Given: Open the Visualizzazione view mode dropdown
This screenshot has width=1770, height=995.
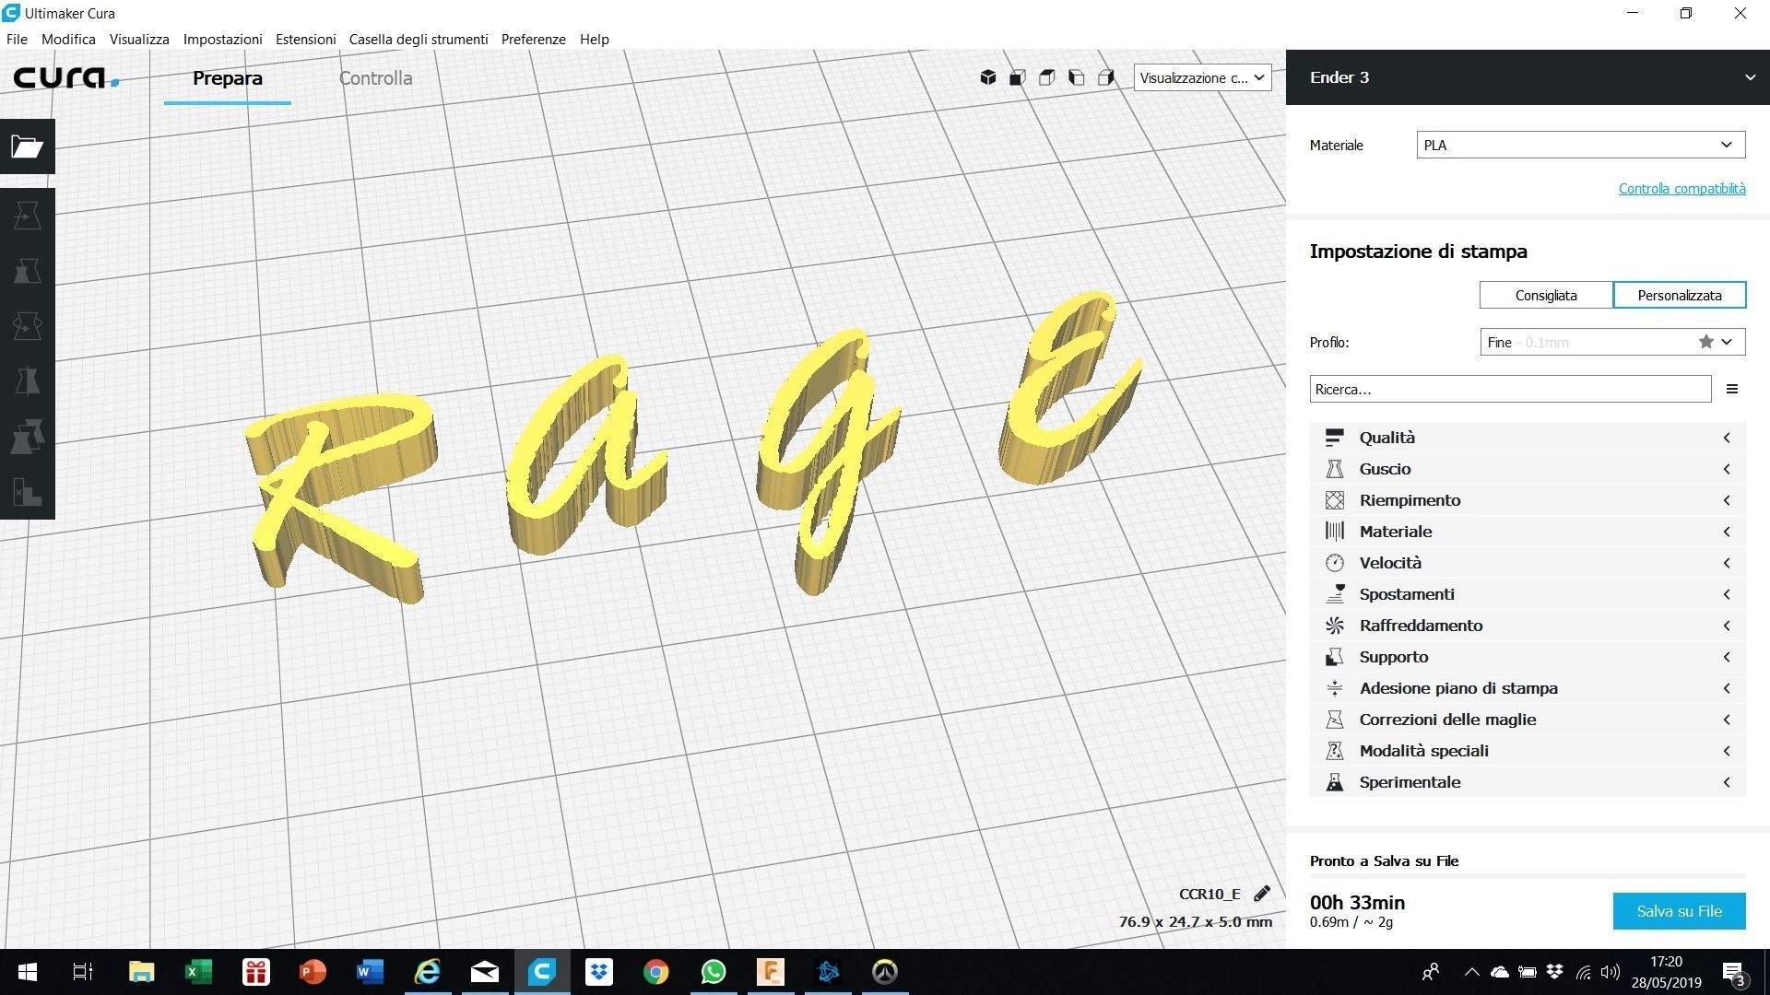Looking at the screenshot, I should coord(1202,77).
